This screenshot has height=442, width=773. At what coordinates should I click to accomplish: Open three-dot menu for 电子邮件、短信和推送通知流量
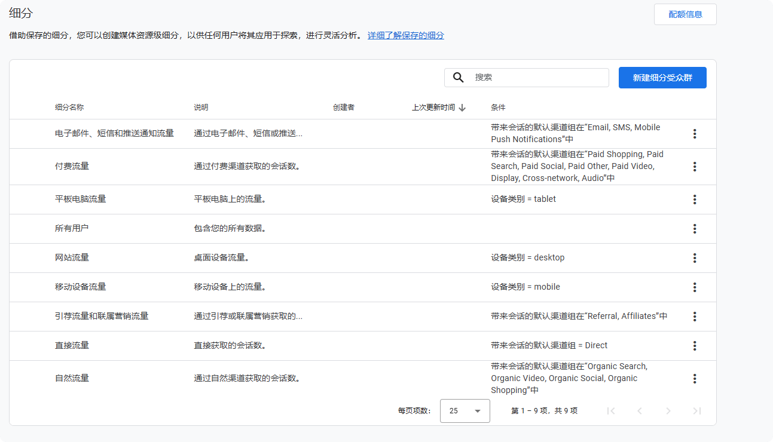click(694, 134)
